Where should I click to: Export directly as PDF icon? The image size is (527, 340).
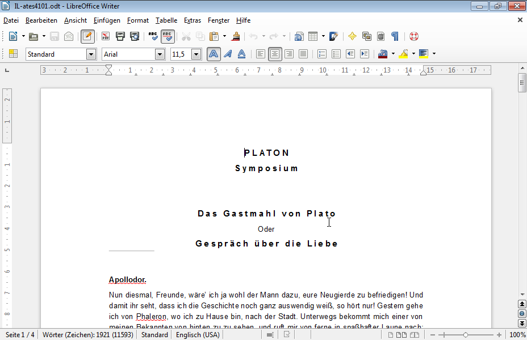(106, 36)
